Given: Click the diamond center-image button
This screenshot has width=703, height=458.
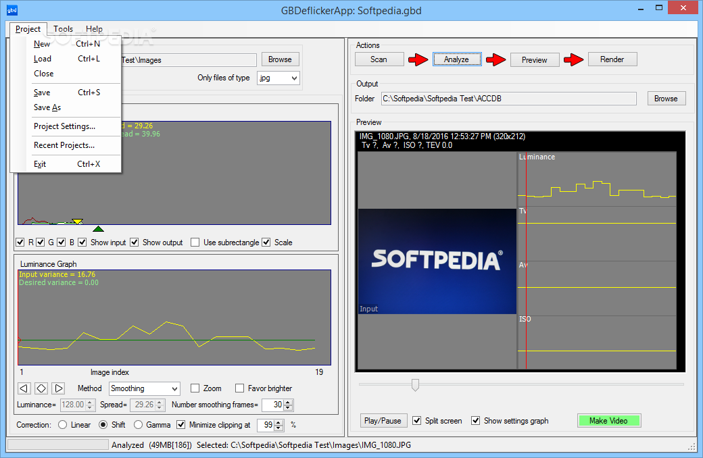Looking at the screenshot, I should [x=41, y=388].
